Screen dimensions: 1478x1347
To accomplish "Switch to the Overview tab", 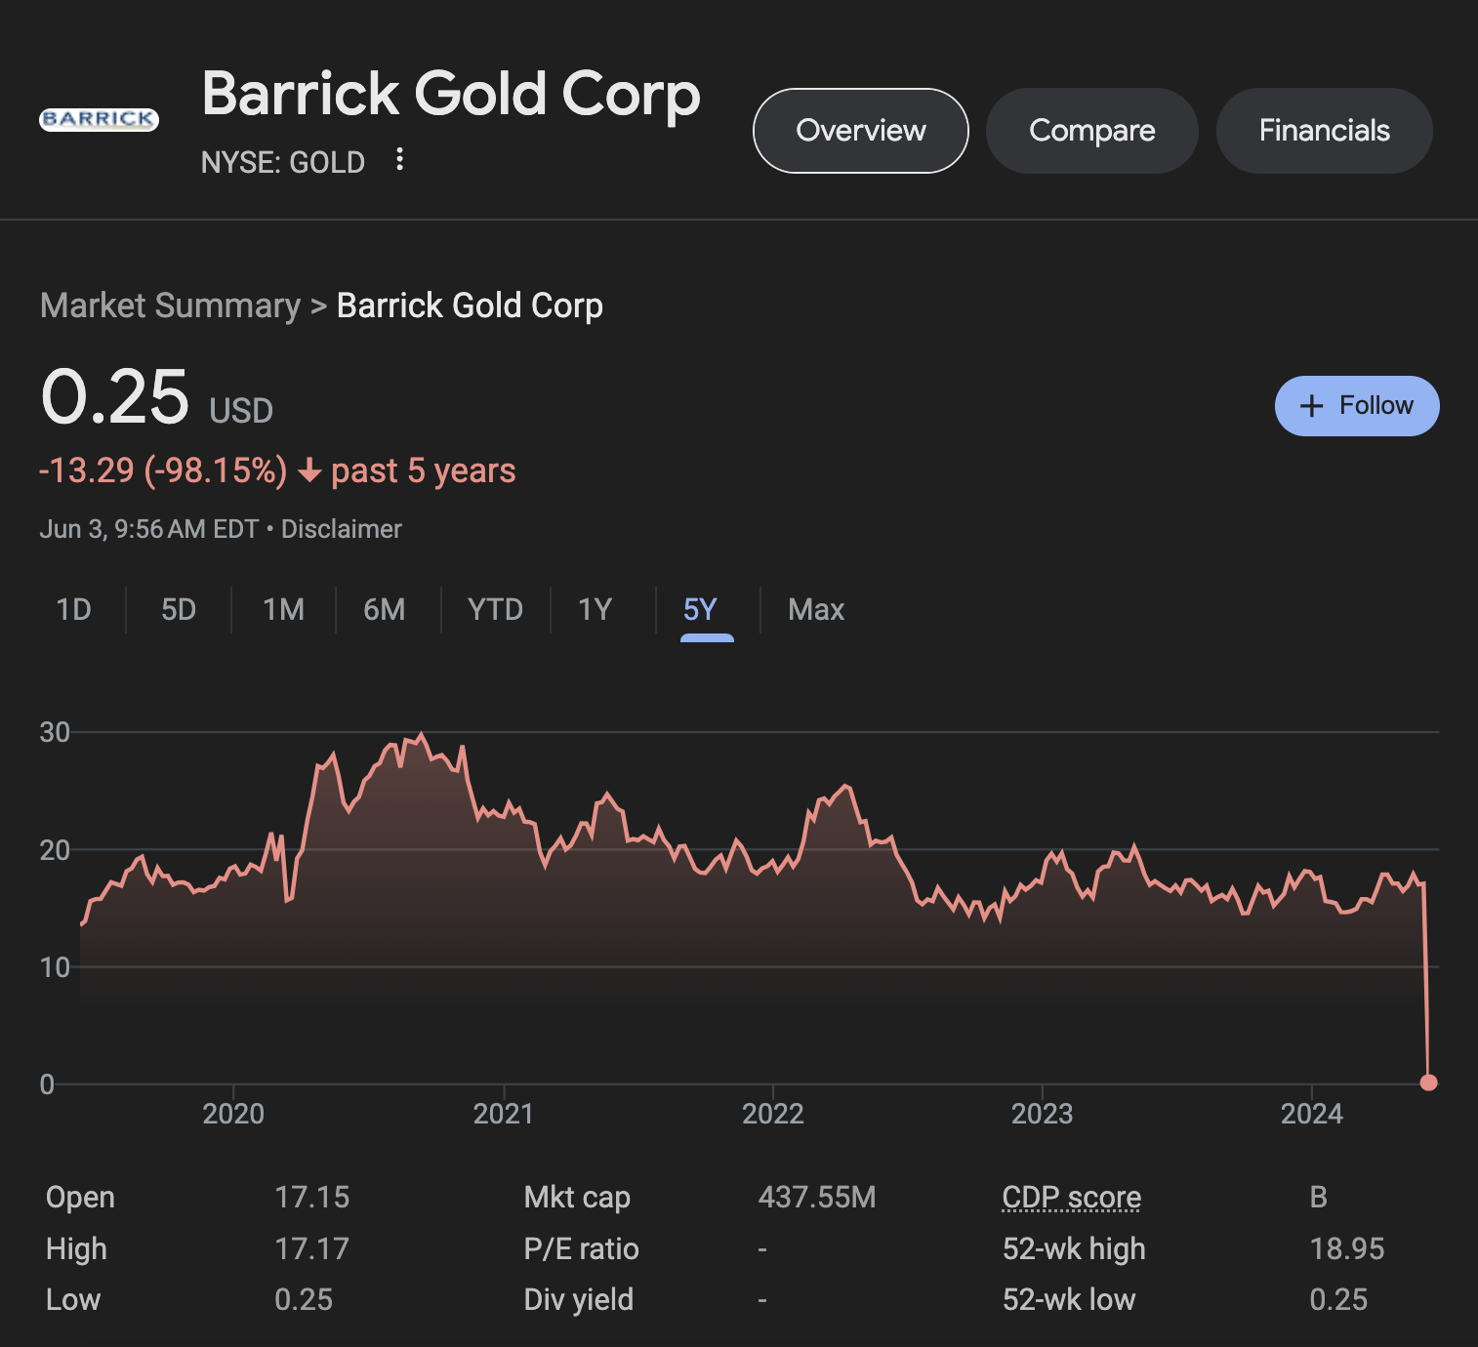I will [861, 131].
